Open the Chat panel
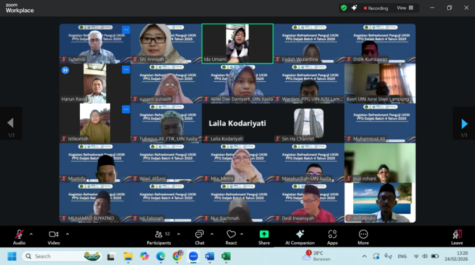The width and height of the screenshot is (475, 265). click(x=199, y=237)
